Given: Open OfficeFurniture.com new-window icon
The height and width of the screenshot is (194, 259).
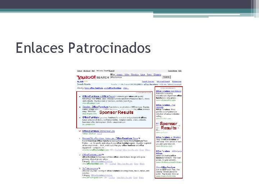Looking at the screenshot, I should tap(103, 154).
